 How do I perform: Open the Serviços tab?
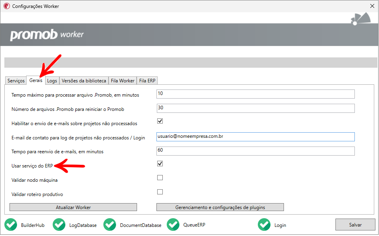[16, 81]
